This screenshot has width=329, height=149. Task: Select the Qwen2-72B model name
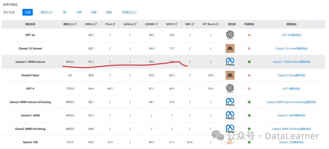coord(30,142)
